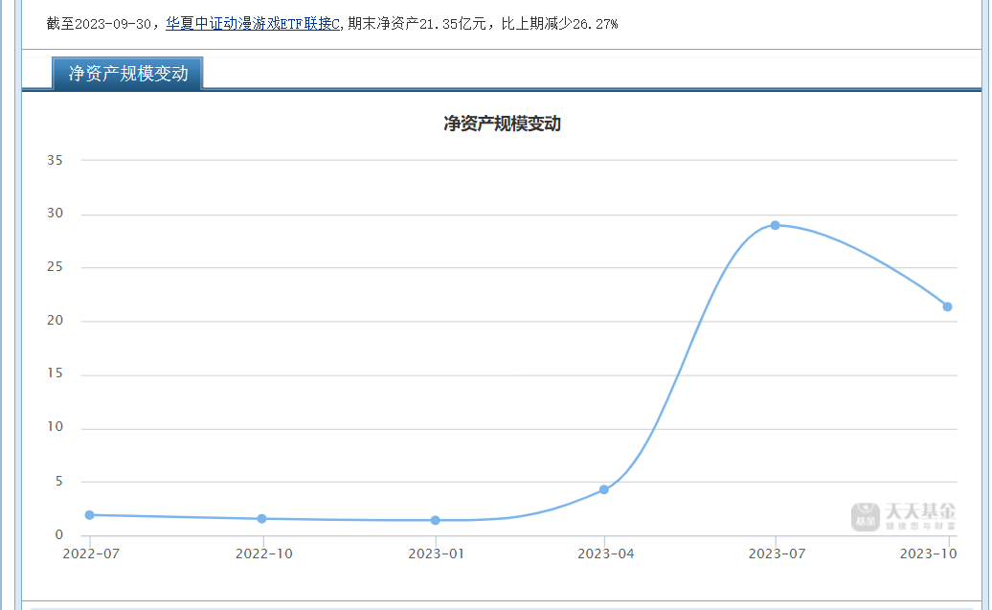Click the 天天基金 watermark logo icon
The height and width of the screenshot is (610, 992).
coord(865,517)
